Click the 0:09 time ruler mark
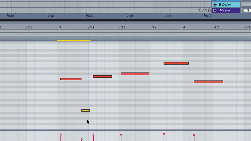Viewport: 251px width, 141px height. pyautogui.click(x=90, y=16)
